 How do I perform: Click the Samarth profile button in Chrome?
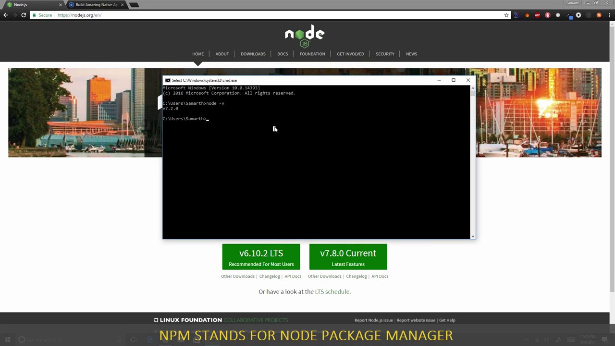click(573, 3)
